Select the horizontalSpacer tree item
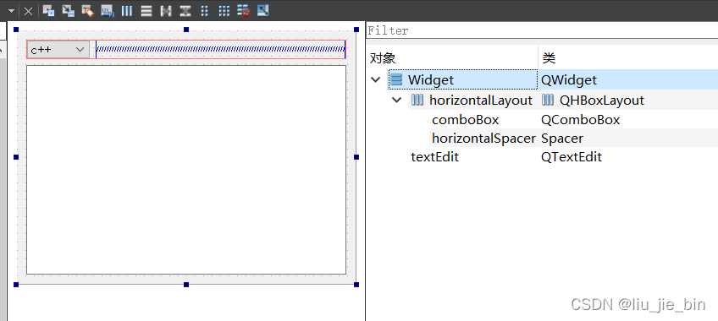The height and width of the screenshot is (321, 718). [483, 139]
